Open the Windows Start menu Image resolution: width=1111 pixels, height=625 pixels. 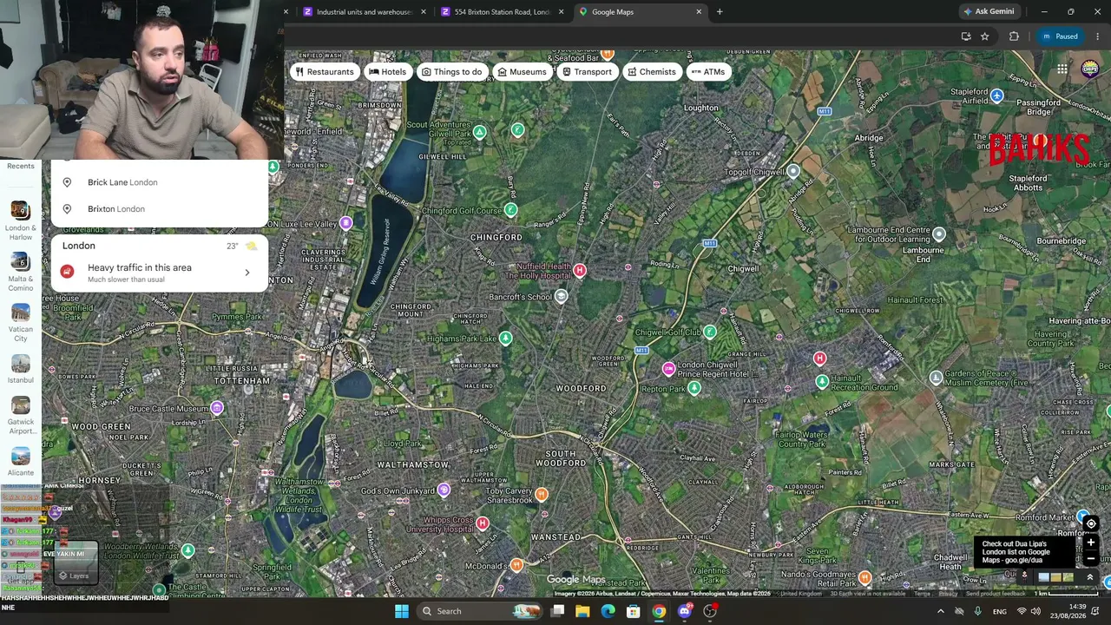click(401, 611)
